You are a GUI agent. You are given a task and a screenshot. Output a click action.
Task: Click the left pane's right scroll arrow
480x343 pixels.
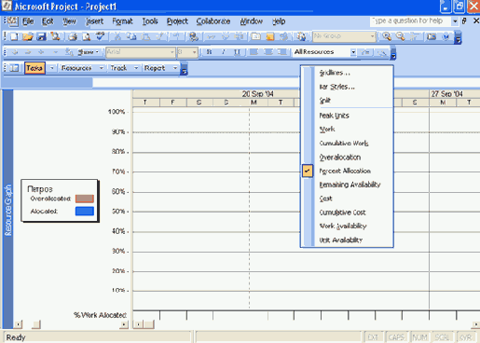pyautogui.click(x=124, y=324)
